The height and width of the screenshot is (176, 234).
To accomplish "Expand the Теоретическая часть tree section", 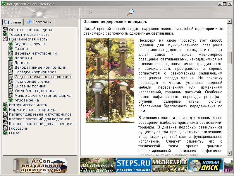I will (5, 35).
